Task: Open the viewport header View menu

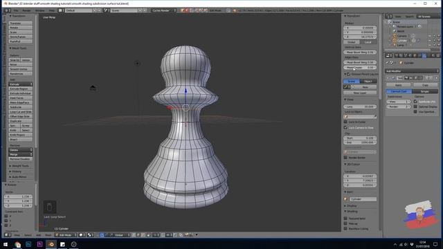Action: 17,235
